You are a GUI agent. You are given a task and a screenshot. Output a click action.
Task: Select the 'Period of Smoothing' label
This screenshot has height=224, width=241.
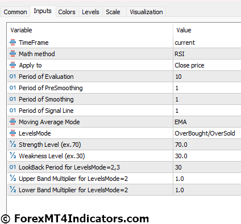[46, 99]
